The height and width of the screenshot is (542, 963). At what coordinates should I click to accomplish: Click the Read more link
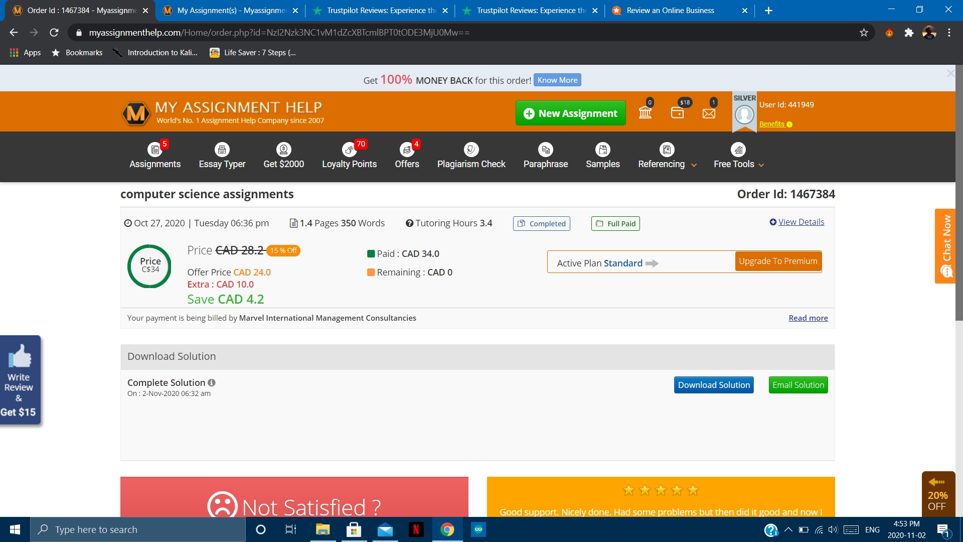click(x=808, y=318)
